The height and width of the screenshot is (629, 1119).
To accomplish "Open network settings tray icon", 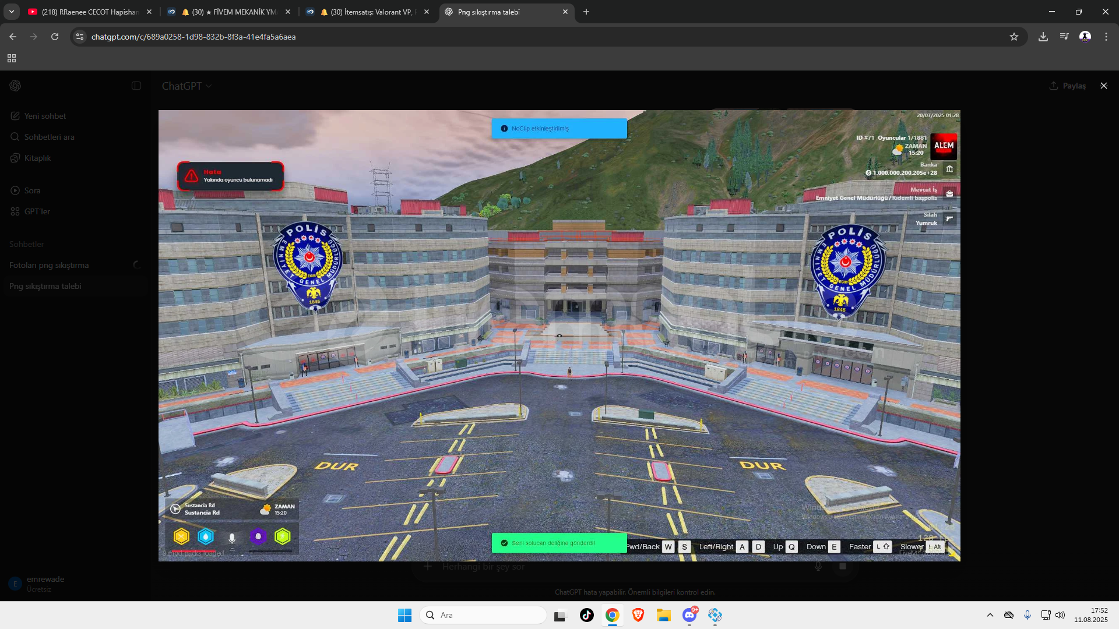I will [x=1046, y=615].
